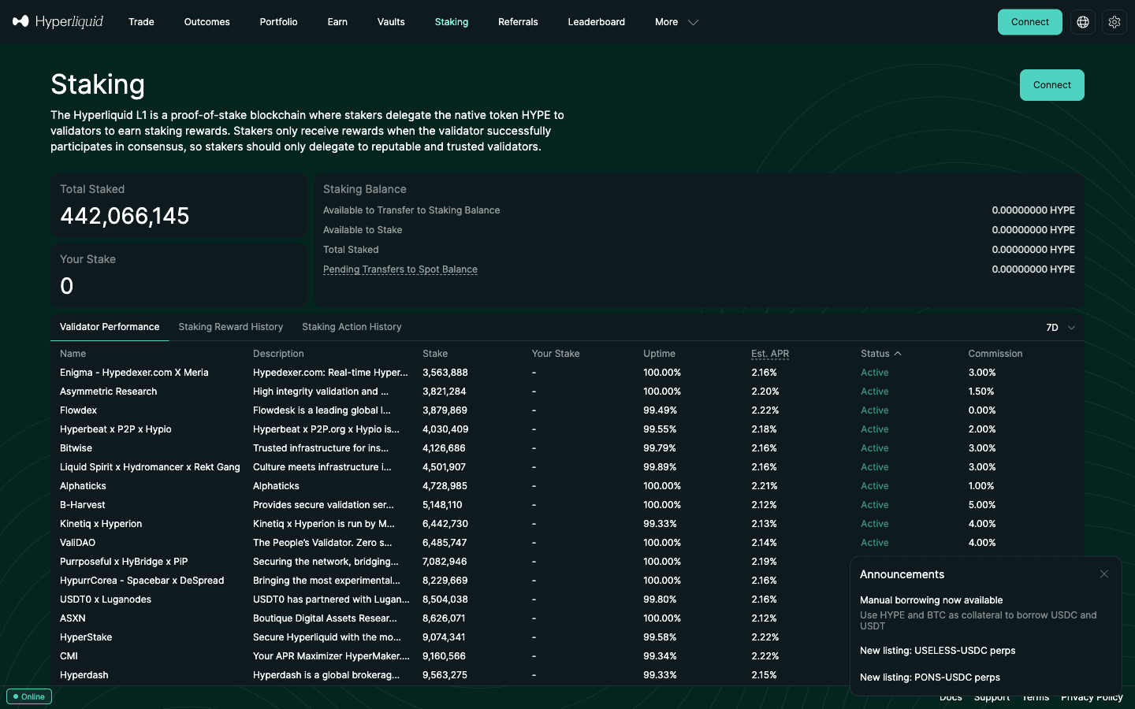Select the Bitwise validator row
1135x709 pixels.
[x=567, y=448]
